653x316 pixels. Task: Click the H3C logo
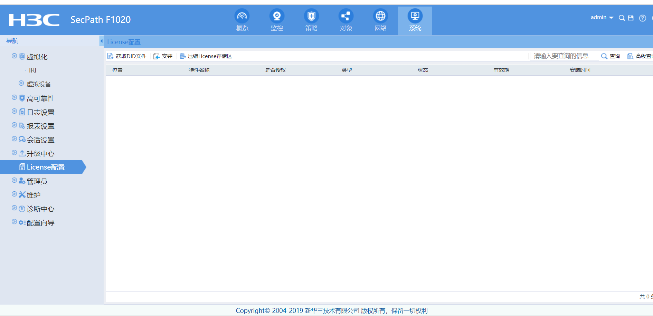tap(34, 20)
